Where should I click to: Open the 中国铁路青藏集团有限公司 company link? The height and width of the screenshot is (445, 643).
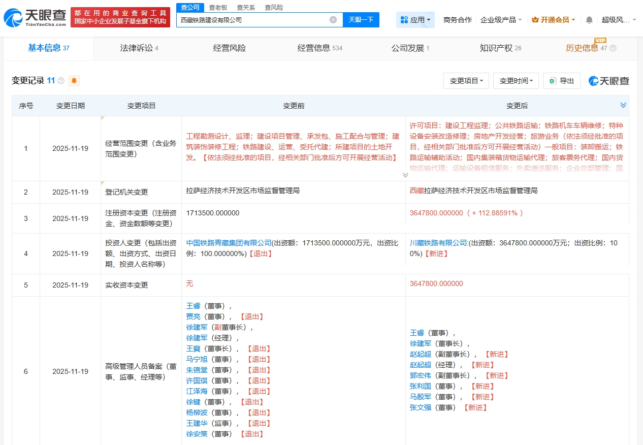click(x=229, y=243)
